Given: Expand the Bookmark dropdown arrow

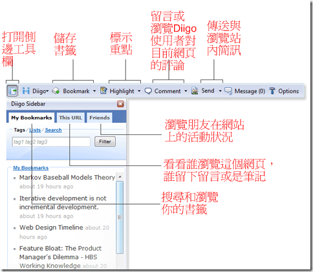Looking at the screenshot, I should pyautogui.click(x=94, y=91).
